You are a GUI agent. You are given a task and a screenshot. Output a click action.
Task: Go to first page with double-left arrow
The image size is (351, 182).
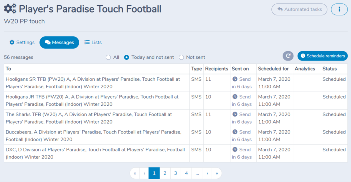point(135,173)
